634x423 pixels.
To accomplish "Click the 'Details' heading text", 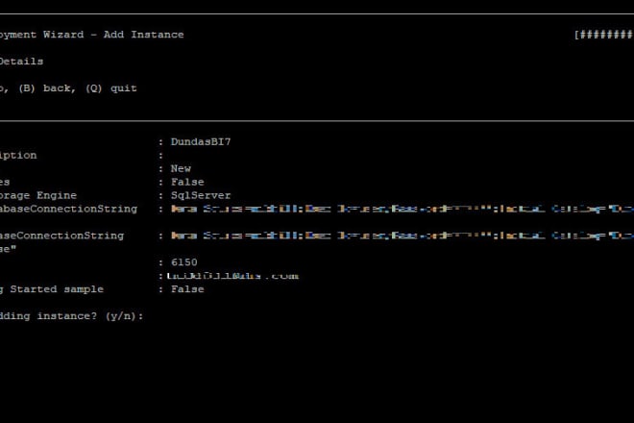I will [21, 62].
